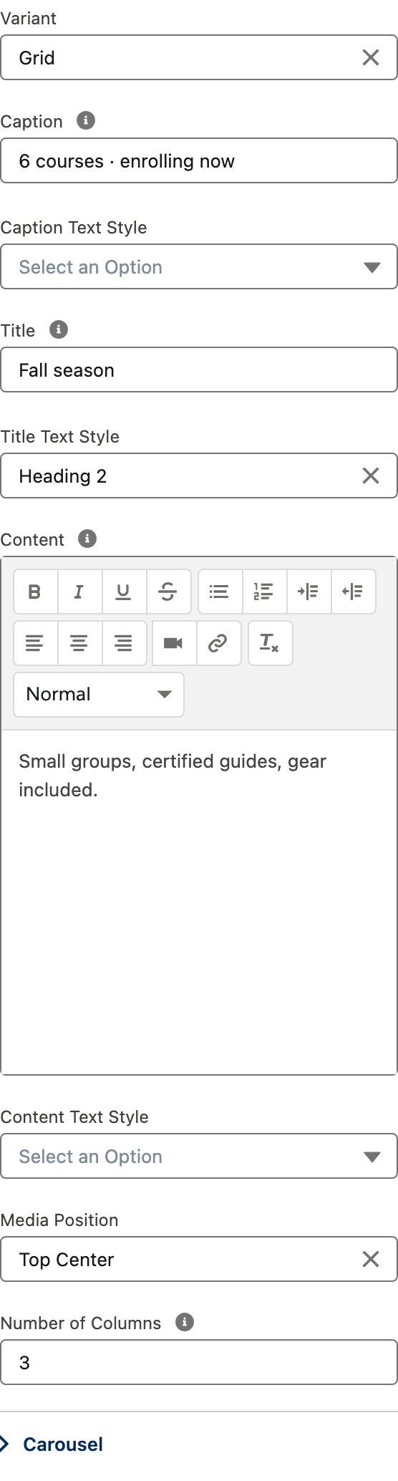The width and height of the screenshot is (398, 1481).
Task: Increase indent of the text
Action: pyautogui.click(x=309, y=592)
